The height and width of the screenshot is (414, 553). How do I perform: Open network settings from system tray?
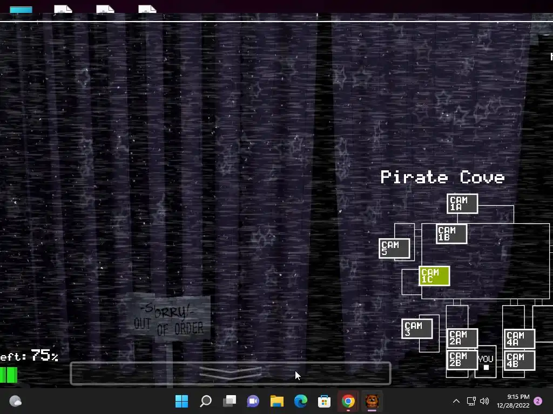pos(471,401)
